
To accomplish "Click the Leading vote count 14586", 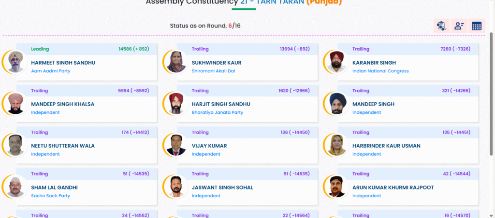I will pyautogui.click(x=127, y=49).
